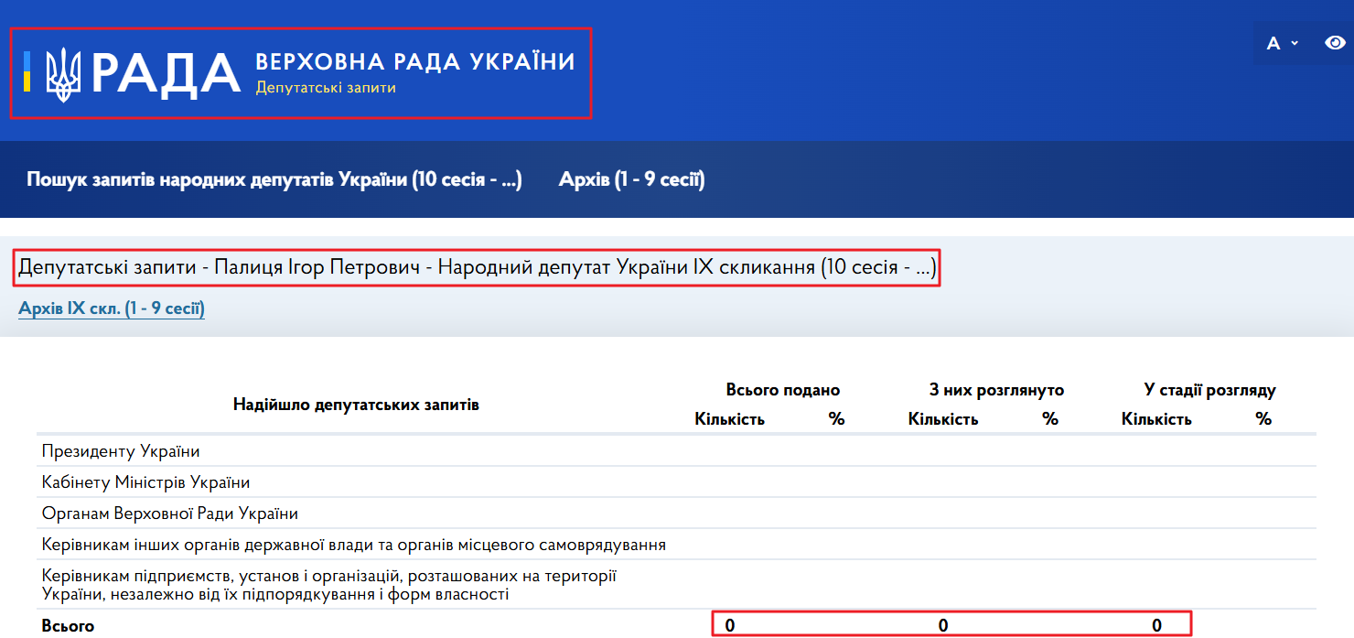The image size is (1354, 638).
Task: Click the Rada trident logo
Action: [x=64, y=73]
